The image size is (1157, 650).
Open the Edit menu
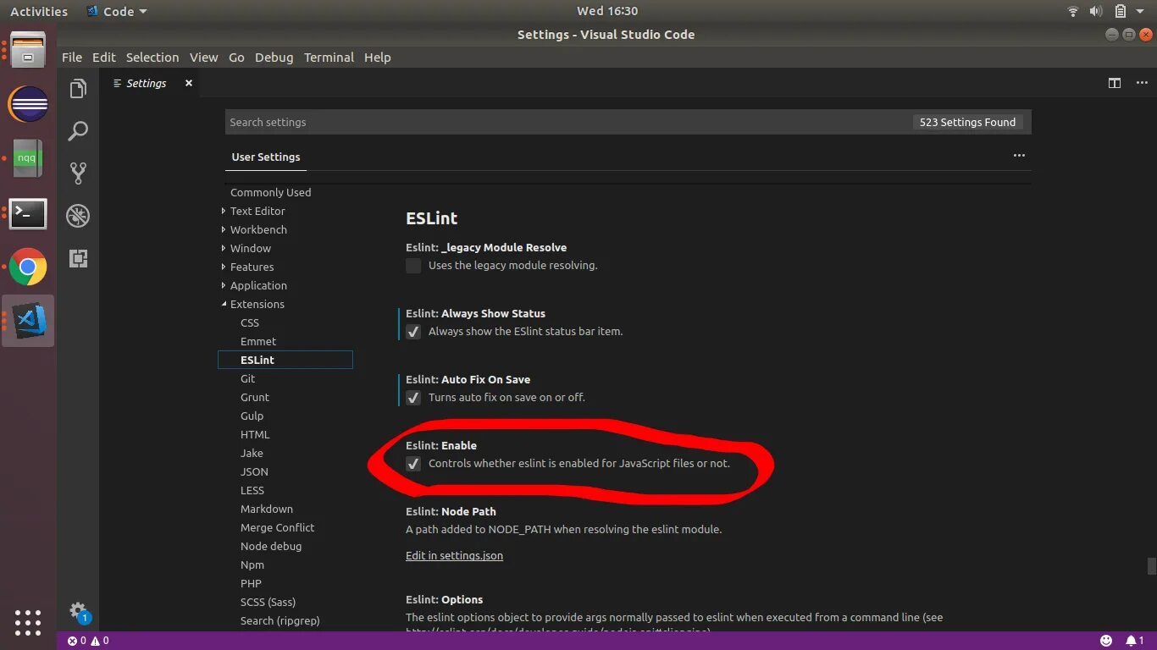click(104, 58)
